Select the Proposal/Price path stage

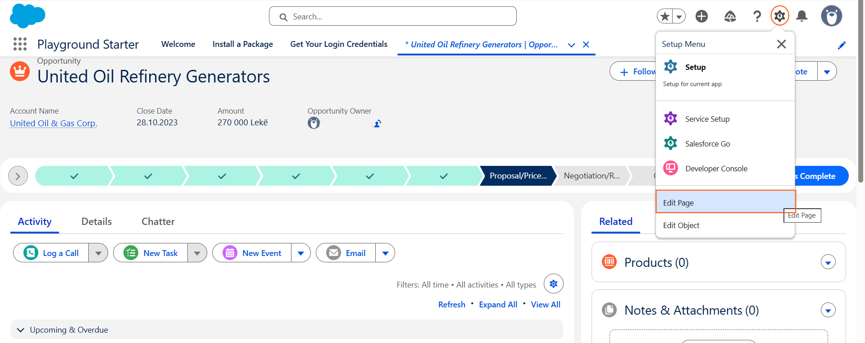coord(518,176)
